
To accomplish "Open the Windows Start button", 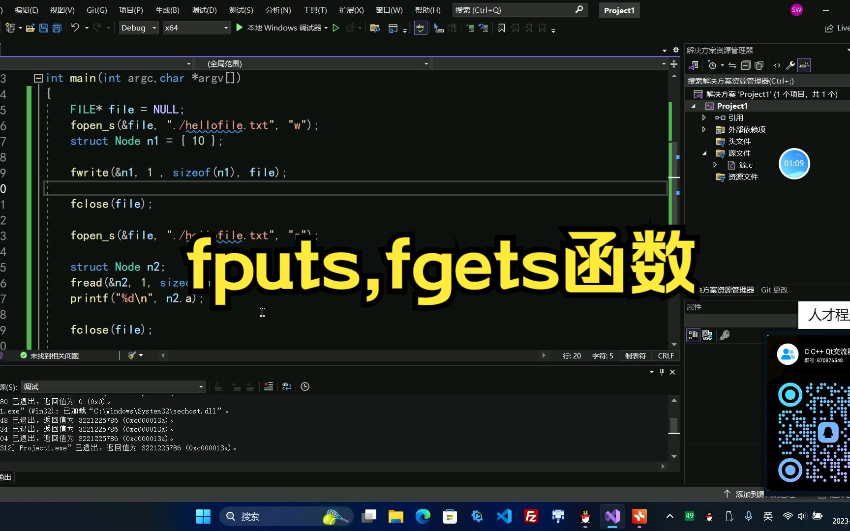I will [x=203, y=517].
